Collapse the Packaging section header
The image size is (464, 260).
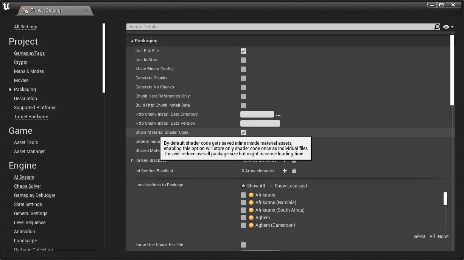[x=132, y=41]
